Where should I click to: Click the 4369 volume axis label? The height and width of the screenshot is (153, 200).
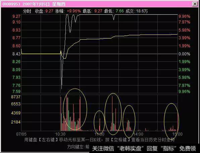[x=16, y=113]
